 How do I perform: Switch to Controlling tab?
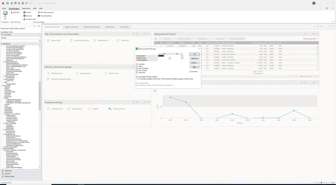click(x=124, y=27)
